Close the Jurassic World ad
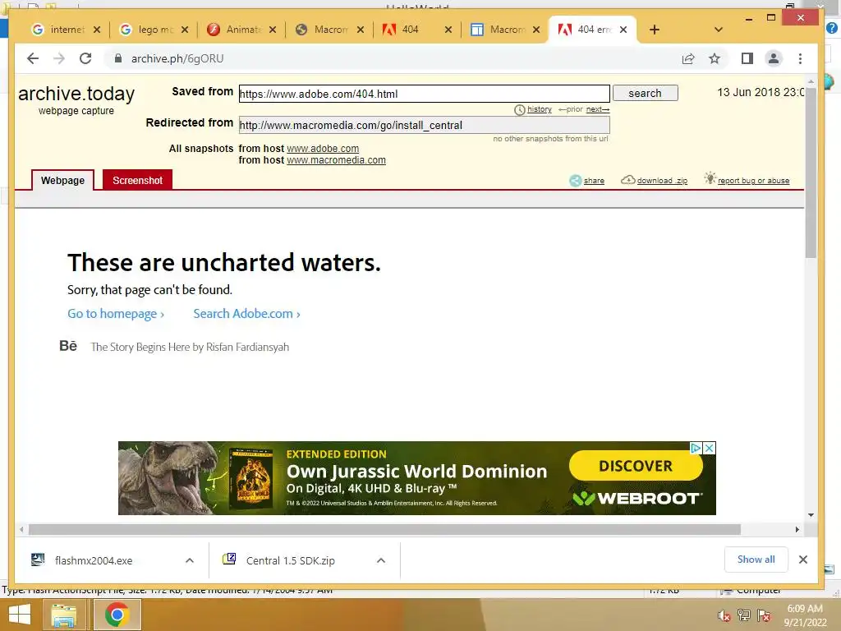 [709, 448]
